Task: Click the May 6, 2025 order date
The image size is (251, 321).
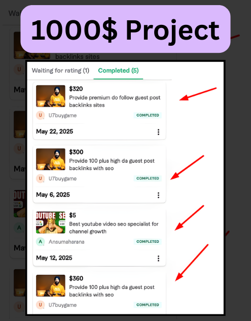Action: pos(53,195)
